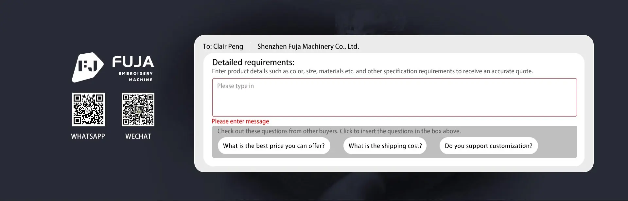Click the avatar inside the WeChat QR code

(138, 109)
